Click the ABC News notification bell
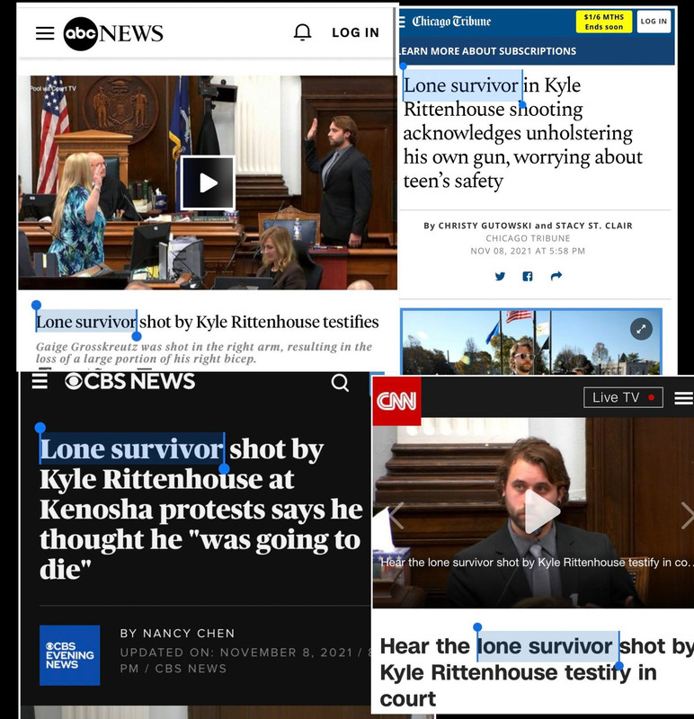Viewport: 694px width, 719px height. (x=302, y=32)
